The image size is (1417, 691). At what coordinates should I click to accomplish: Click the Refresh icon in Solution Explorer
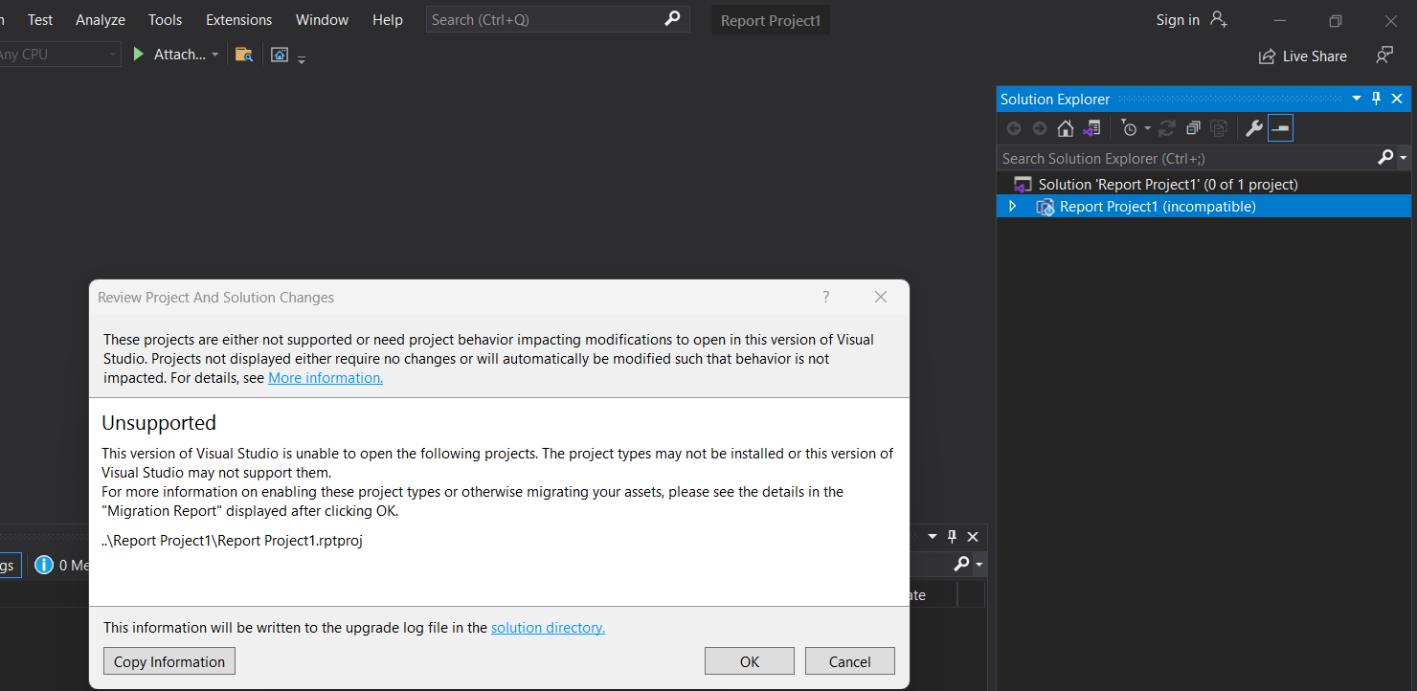[x=1167, y=128]
